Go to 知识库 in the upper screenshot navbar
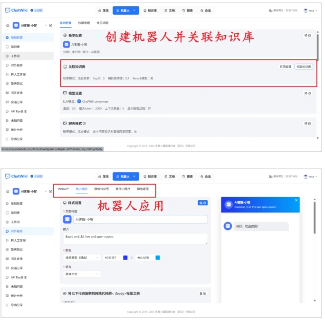325x321 pixels. pos(150,10)
